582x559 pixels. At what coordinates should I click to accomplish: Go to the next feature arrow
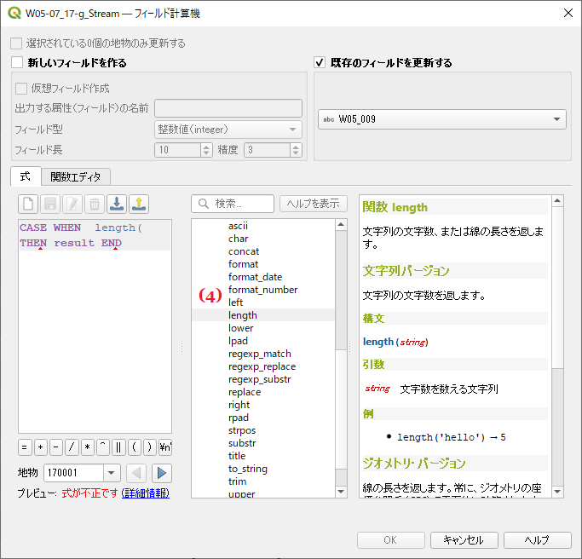point(162,473)
